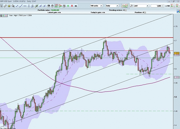Add a green up arrow marker
This screenshot has height=129, width=180.
68,6
